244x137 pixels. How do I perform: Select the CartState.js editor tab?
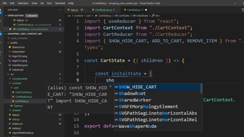pos(135,10)
